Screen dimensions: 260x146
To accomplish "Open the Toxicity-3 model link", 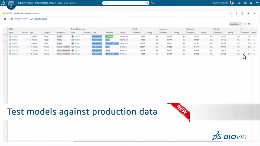I will point(15,47).
